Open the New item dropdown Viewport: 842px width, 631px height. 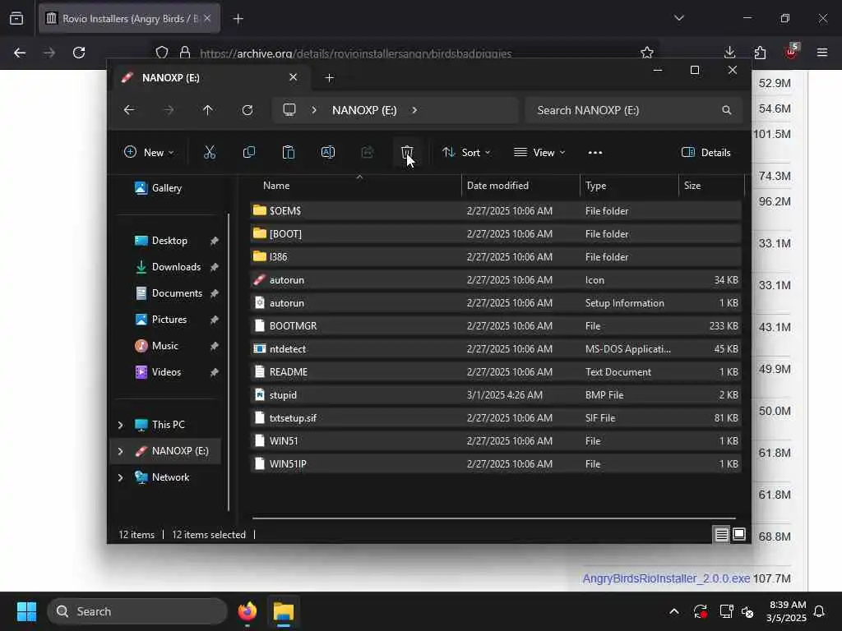click(149, 152)
